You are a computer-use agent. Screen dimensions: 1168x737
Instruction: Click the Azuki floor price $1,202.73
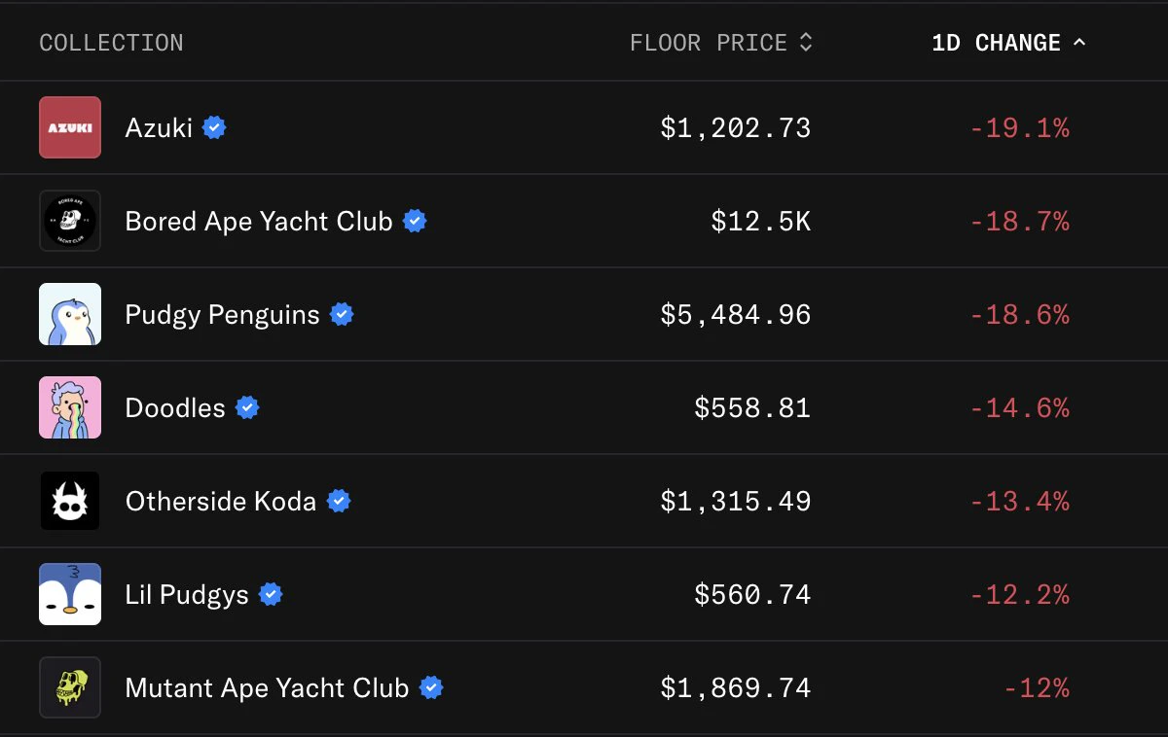point(736,128)
